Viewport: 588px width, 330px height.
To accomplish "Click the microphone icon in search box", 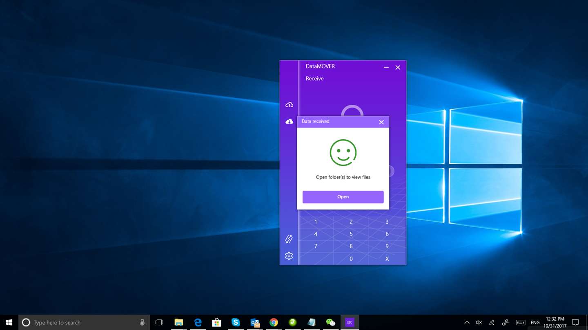I will (x=142, y=322).
